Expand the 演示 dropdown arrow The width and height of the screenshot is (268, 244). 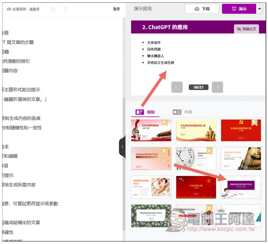coord(259,9)
